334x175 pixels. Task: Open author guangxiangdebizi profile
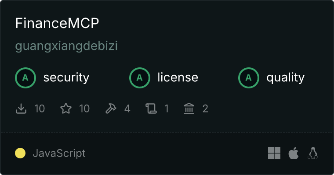point(66,46)
